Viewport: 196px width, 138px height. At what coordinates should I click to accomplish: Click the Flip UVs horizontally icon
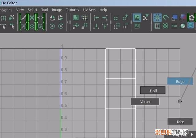pyautogui.click(x=52, y=18)
